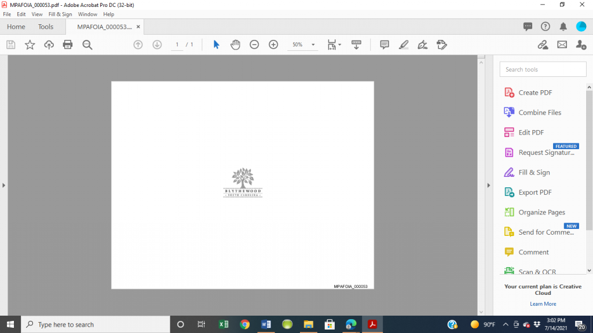Screen dimensions: 593x333
Task: Open the zoom level 50% dropdown
Action: 313,45
